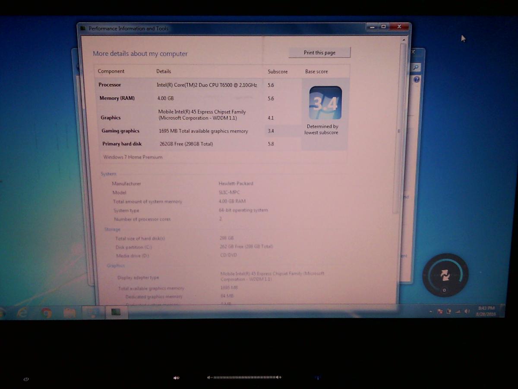Select the active Control Panel taskbar button
The height and width of the screenshot is (389, 518).
point(93,312)
